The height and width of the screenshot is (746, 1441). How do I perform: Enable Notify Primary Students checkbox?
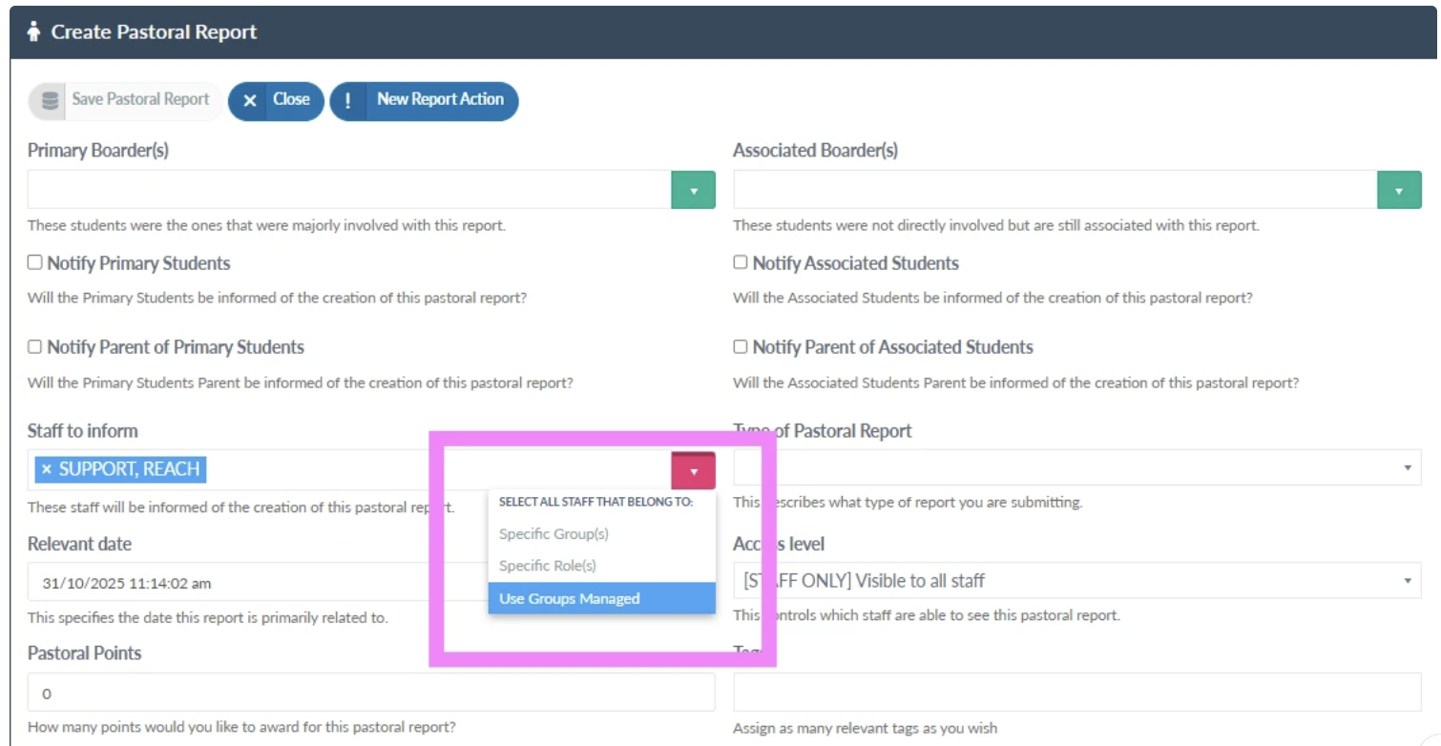(x=34, y=262)
